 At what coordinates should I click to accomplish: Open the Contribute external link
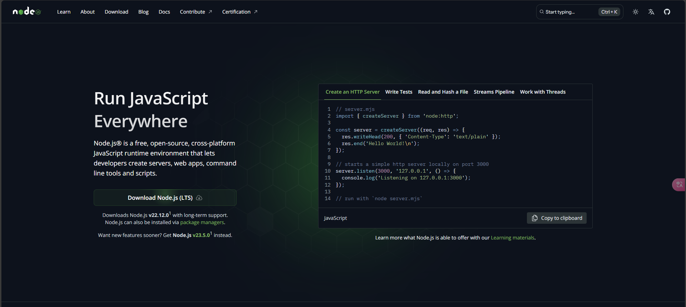196,12
